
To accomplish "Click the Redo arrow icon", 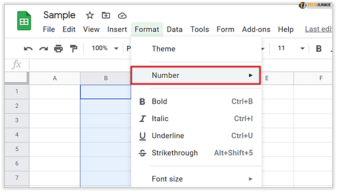I will (44, 48).
